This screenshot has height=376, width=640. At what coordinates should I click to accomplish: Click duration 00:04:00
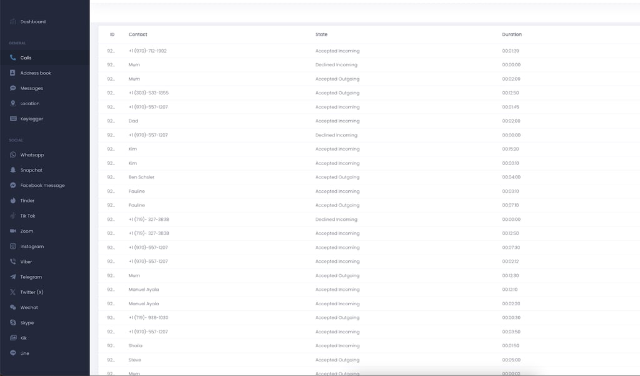[x=511, y=177]
